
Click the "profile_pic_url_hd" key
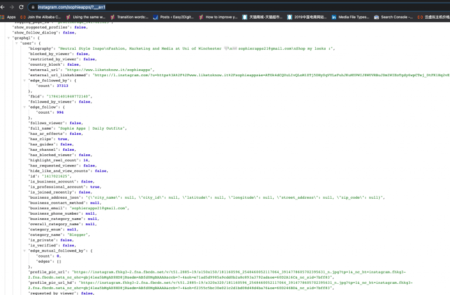click(52, 283)
